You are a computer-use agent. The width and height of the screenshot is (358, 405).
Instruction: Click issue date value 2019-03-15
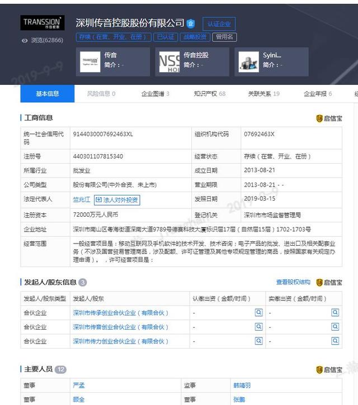(x=260, y=198)
